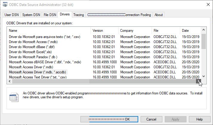Click the File column header

coord(166,31)
